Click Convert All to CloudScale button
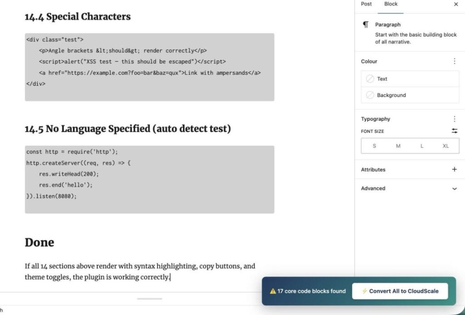 click(x=400, y=291)
